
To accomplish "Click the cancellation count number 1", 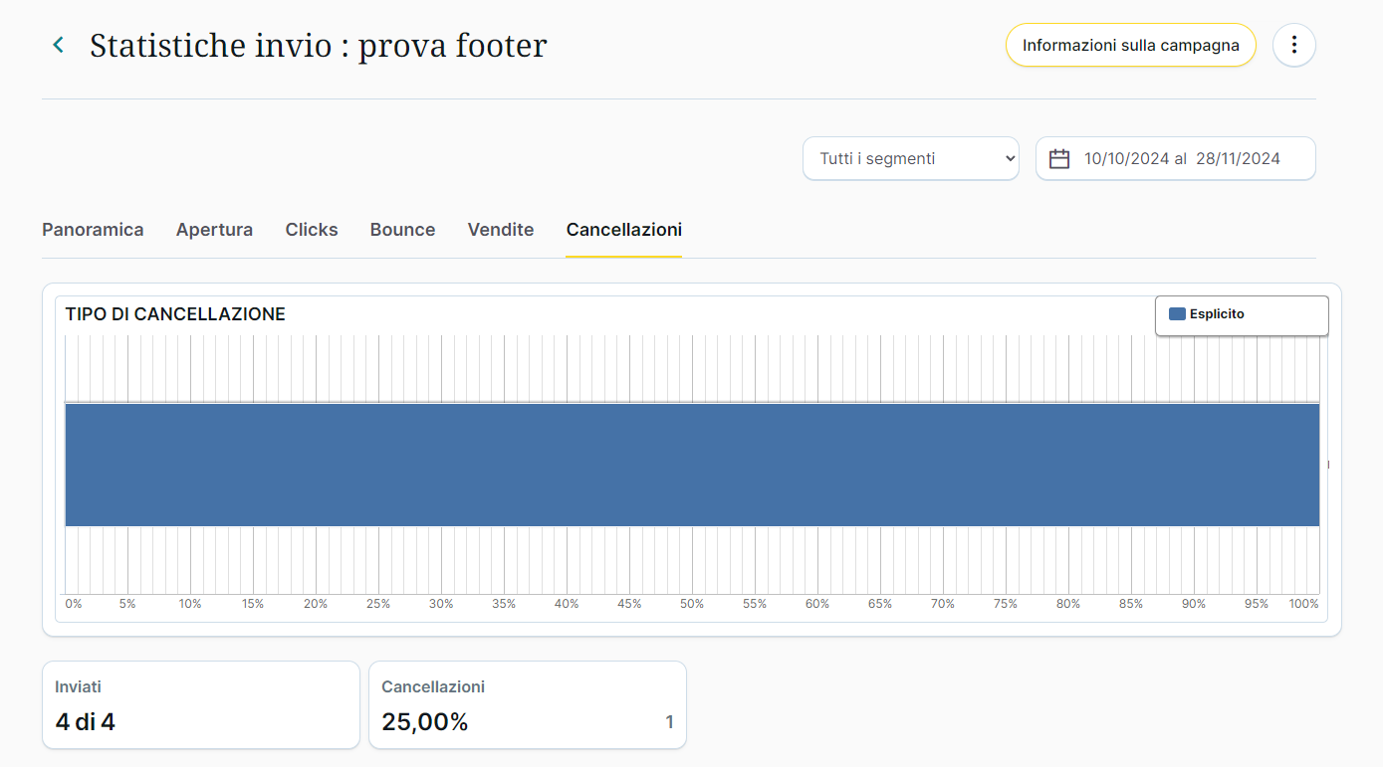I will point(669,722).
